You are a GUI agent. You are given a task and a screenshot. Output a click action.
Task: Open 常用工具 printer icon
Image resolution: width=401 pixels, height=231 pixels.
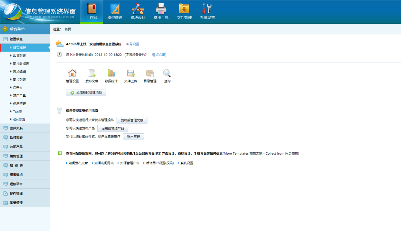(x=161, y=9)
